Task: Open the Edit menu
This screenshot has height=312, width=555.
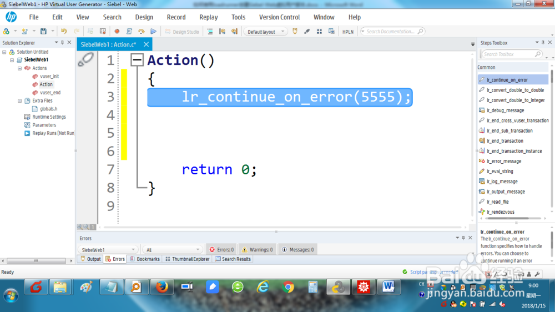Action: 57,17
